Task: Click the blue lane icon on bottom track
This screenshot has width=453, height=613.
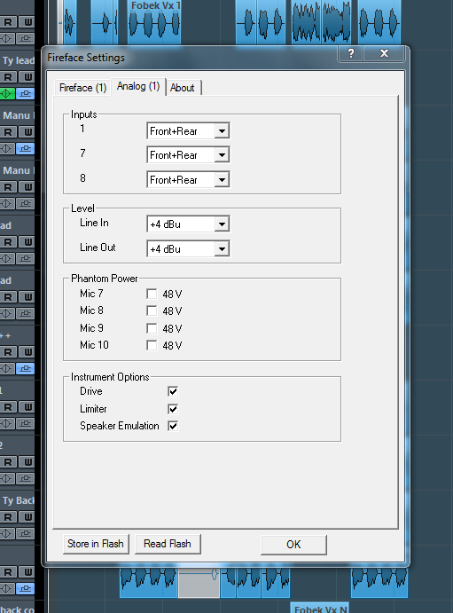Action: (26, 588)
